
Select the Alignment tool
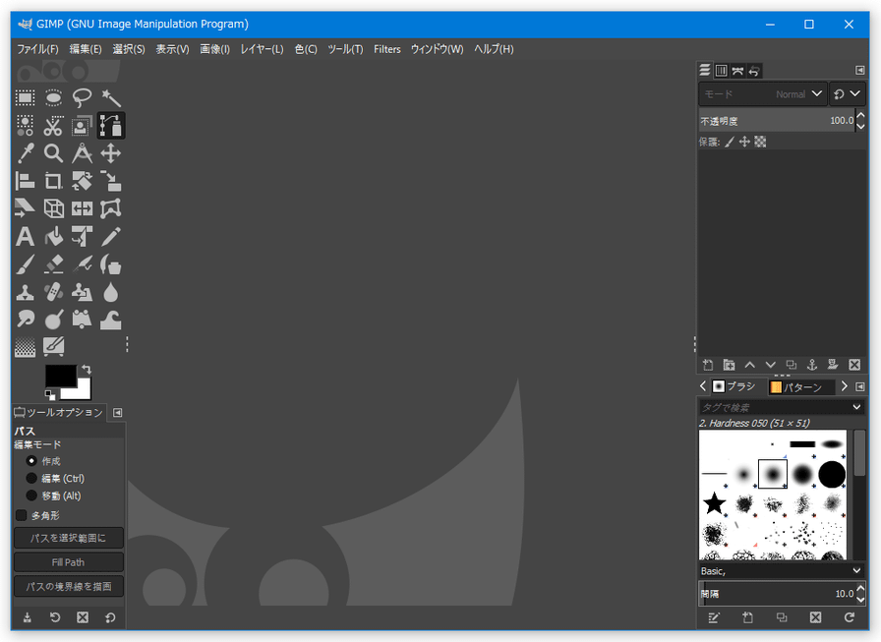(25, 181)
